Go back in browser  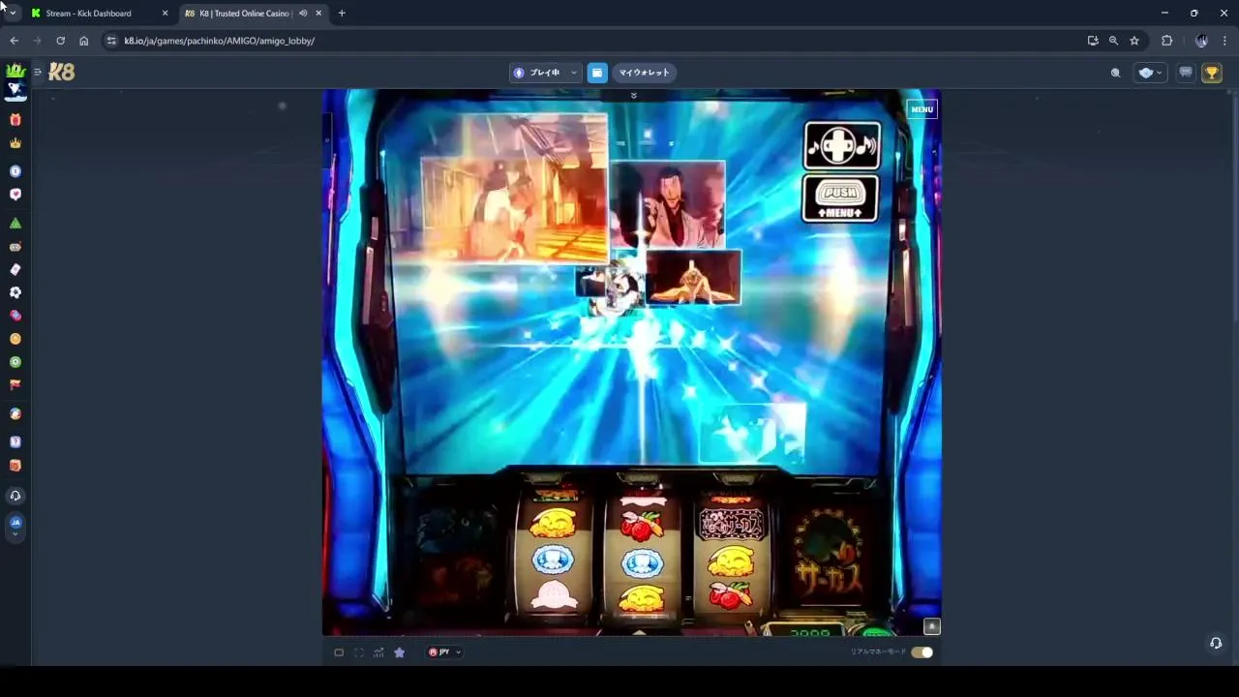pyautogui.click(x=14, y=41)
